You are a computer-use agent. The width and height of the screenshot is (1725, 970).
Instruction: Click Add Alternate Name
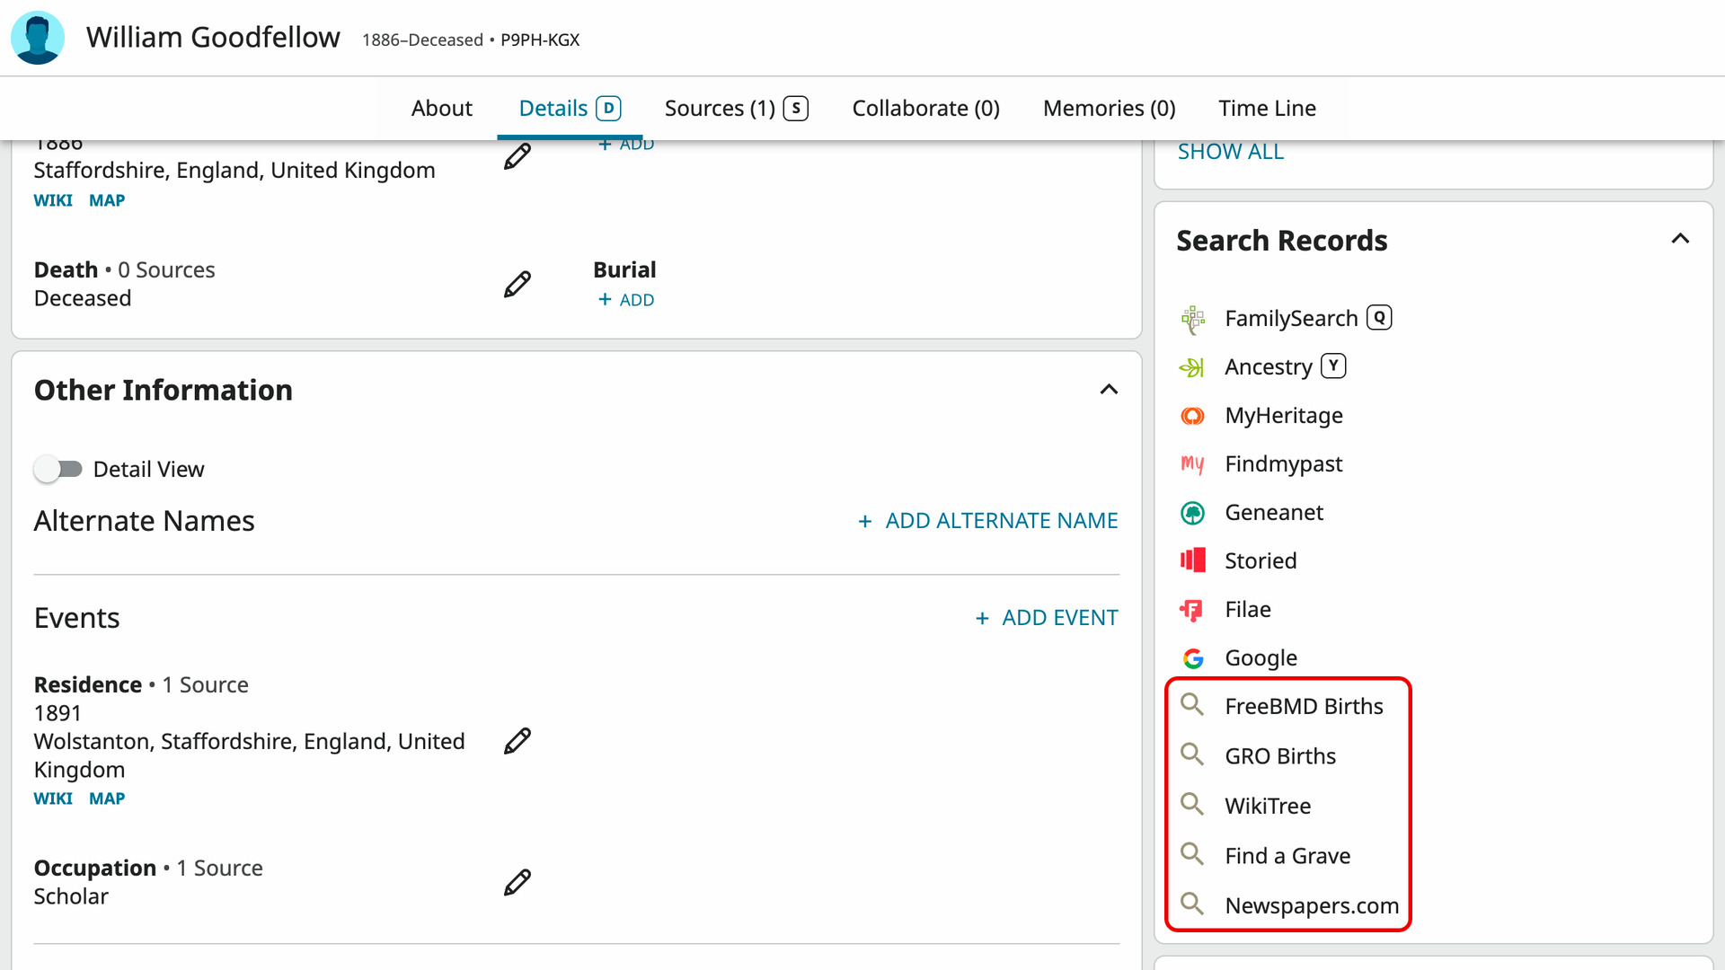987,521
